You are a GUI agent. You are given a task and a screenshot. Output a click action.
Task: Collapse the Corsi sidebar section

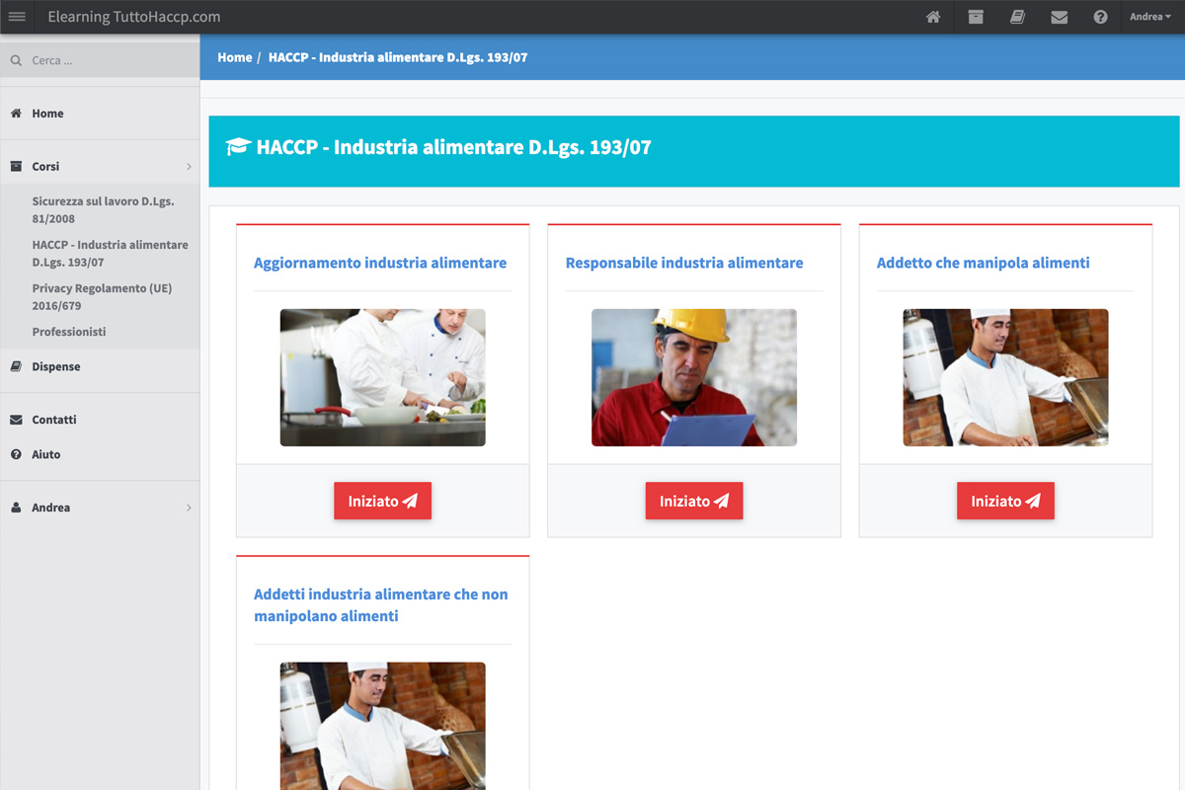coord(99,167)
